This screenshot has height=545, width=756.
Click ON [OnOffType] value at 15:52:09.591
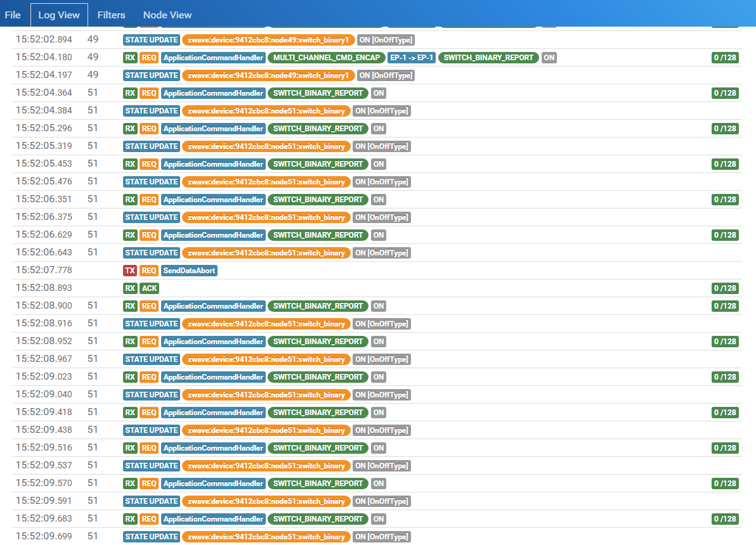pyautogui.click(x=382, y=501)
